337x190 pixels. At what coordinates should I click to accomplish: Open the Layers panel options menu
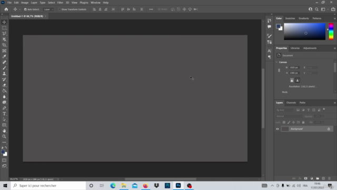click(x=335, y=103)
